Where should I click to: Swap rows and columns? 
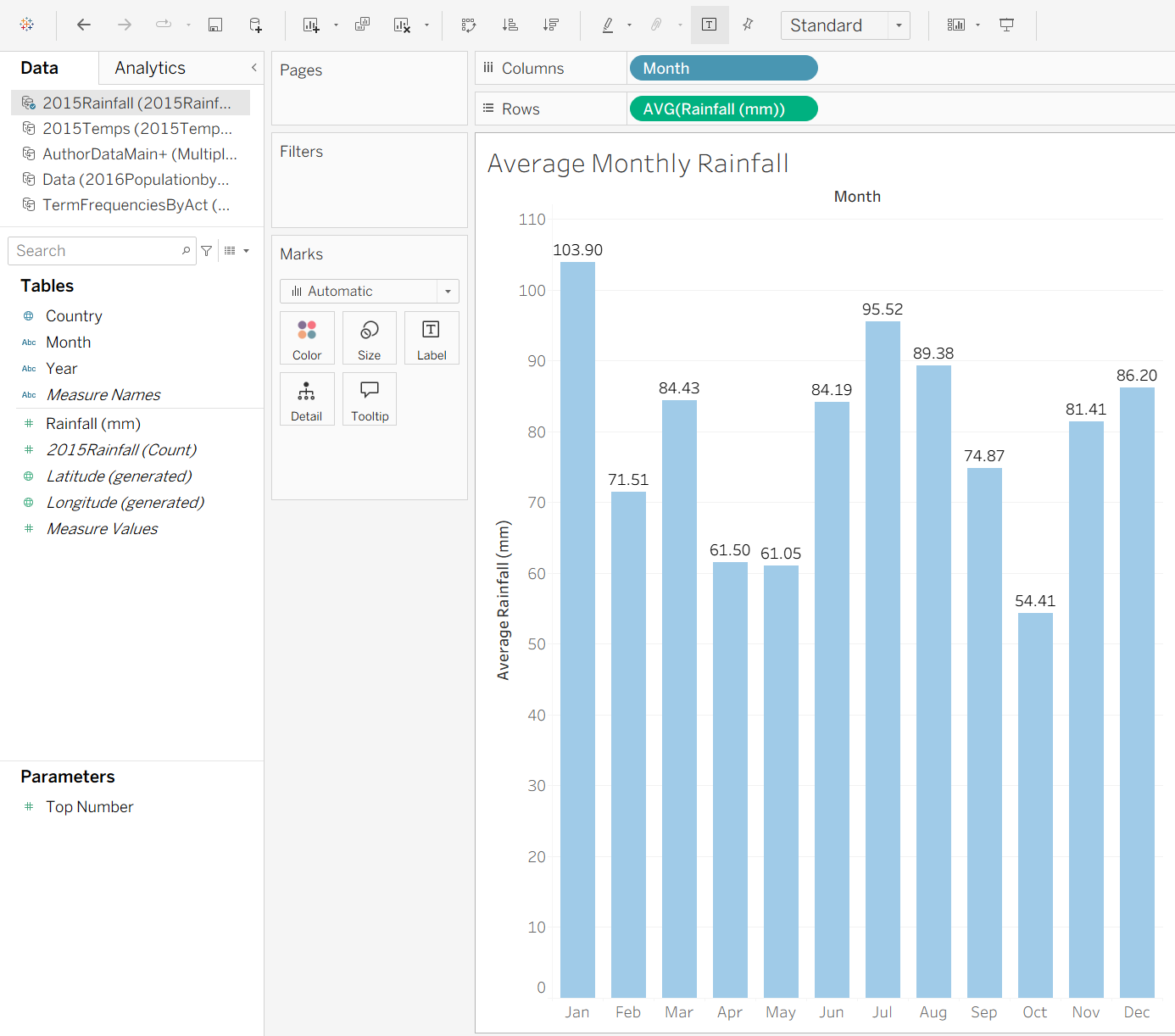pos(469,25)
